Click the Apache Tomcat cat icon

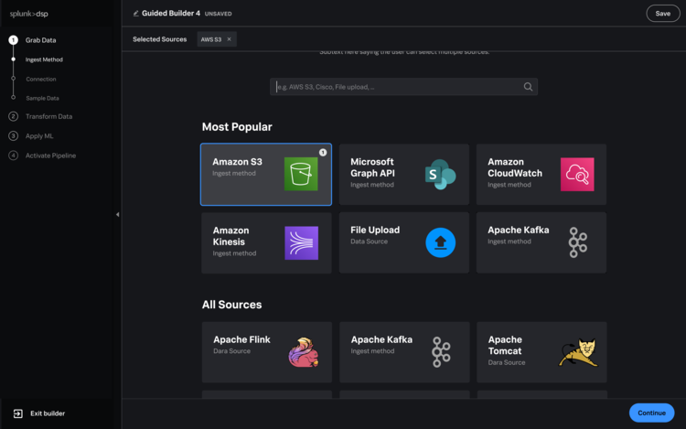(x=578, y=352)
